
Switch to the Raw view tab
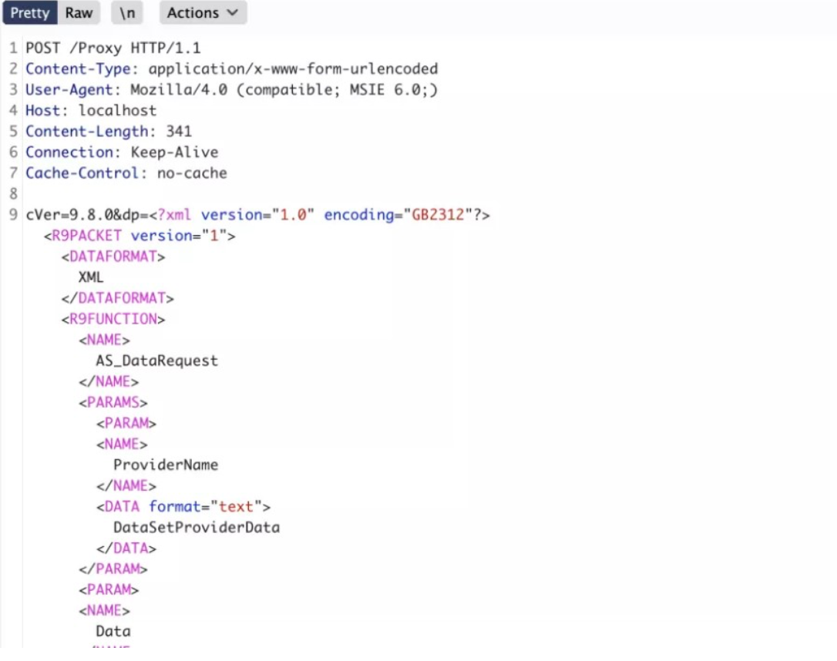79,13
